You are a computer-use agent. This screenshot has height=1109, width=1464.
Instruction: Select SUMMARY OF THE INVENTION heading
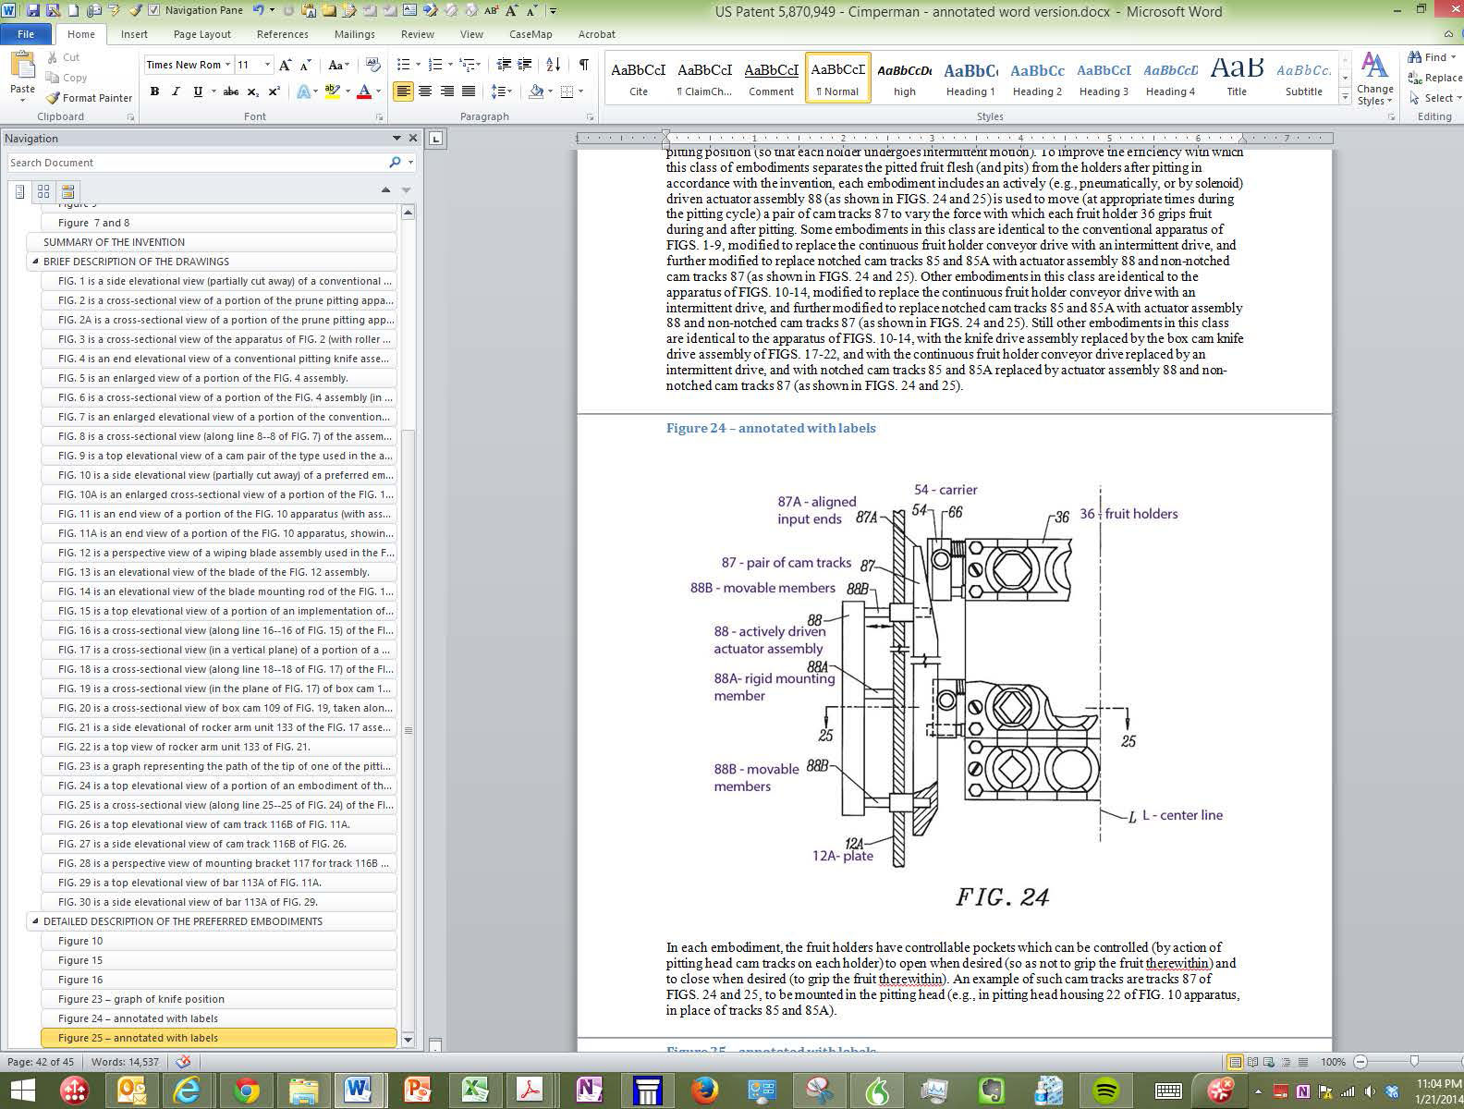[x=213, y=242]
